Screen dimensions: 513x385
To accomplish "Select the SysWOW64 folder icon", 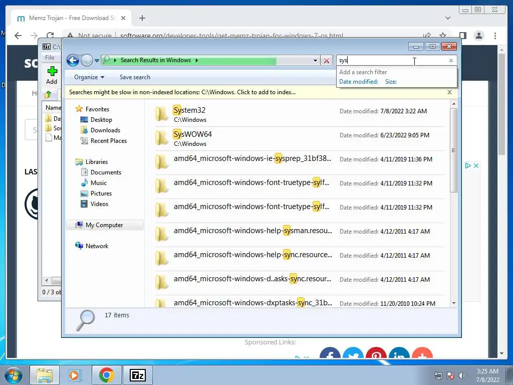I will coord(162,138).
